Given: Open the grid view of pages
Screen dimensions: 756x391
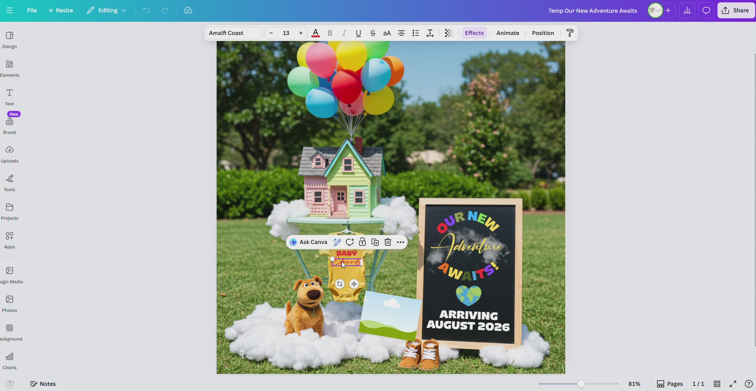Looking at the screenshot, I should tap(717, 384).
